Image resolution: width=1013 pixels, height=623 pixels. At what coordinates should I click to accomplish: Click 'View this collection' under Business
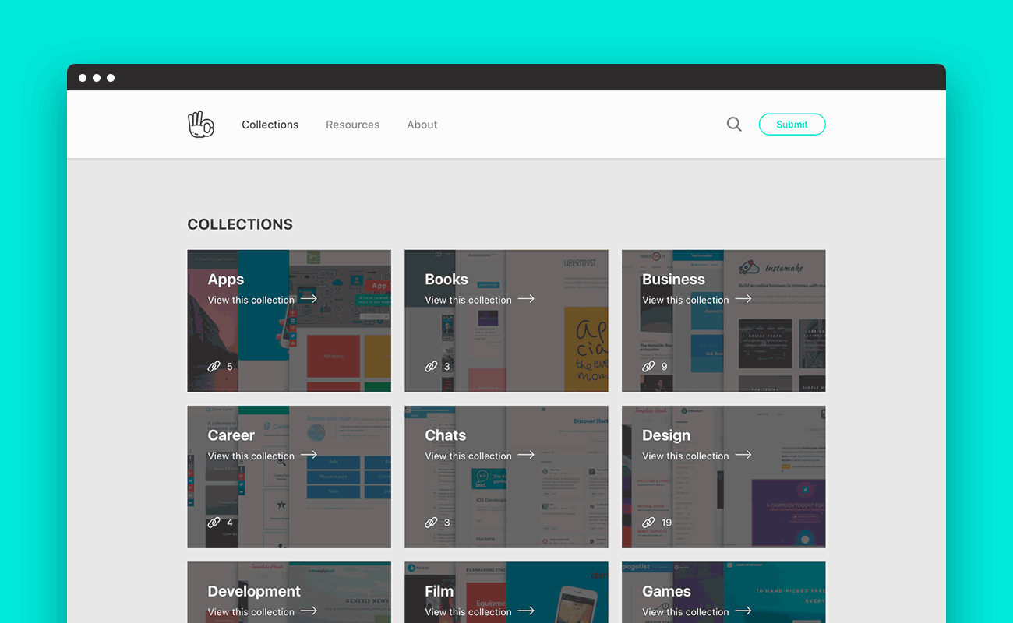click(x=686, y=300)
